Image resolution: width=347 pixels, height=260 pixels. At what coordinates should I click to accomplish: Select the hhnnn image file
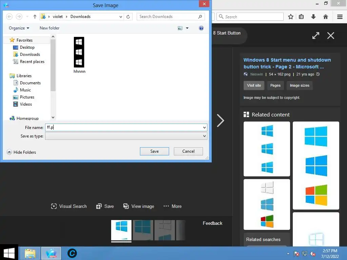(x=79, y=55)
